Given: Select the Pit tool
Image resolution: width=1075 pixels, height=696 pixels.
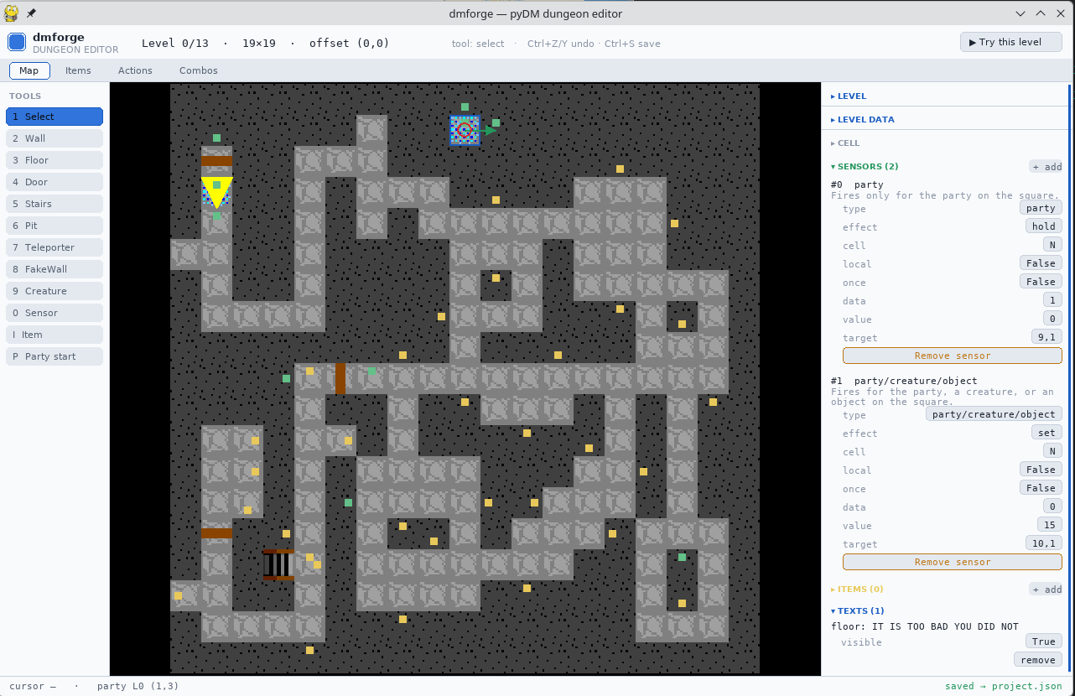Looking at the screenshot, I should pos(55,226).
